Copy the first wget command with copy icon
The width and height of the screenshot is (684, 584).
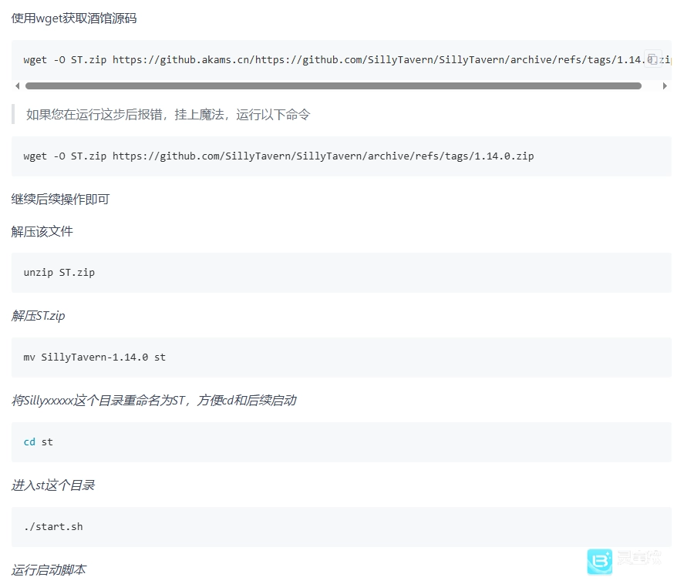point(652,59)
